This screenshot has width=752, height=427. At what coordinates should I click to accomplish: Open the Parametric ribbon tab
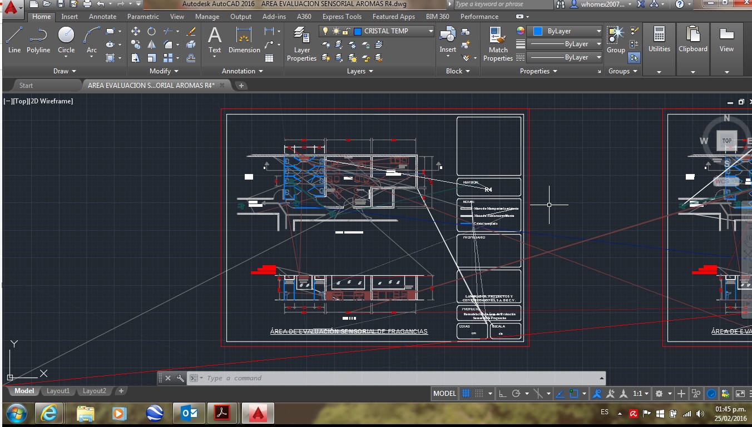click(143, 17)
